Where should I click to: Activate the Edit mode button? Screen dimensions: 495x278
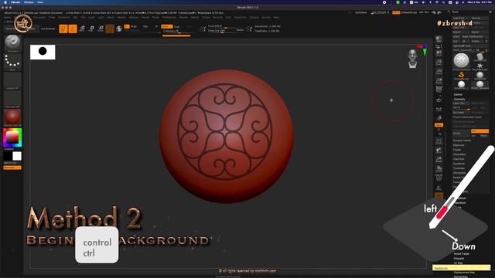click(x=63, y=29)
